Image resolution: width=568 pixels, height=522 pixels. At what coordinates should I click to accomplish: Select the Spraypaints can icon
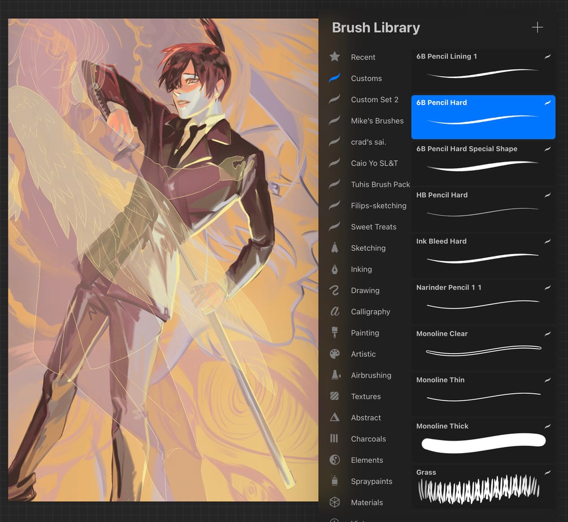coord(334,481)
